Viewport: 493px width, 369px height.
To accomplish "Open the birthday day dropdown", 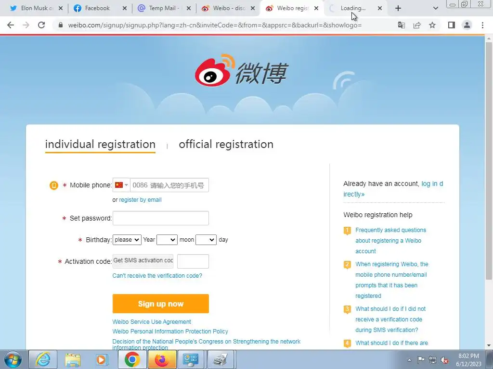I will pos(206,240).
